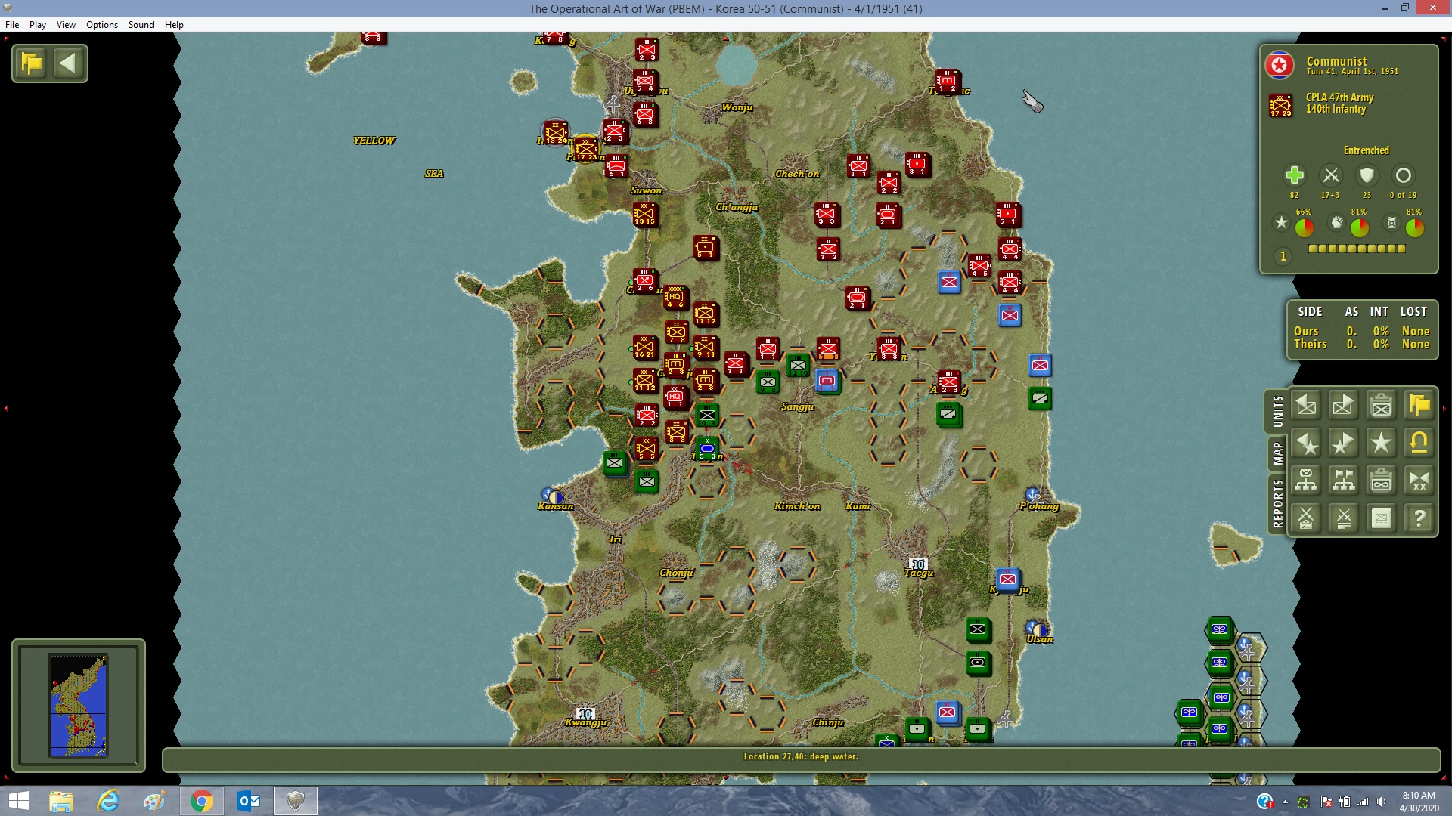Click the yellow flags button at top-left
Image resolution: width=1452 pixels, height=816 pixels.
click(32, 63)
